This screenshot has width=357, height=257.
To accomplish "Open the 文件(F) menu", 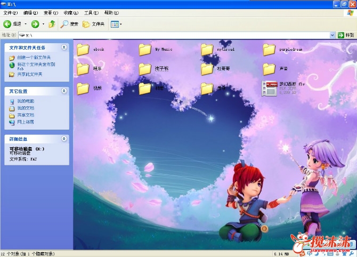I will coord(11,13).
